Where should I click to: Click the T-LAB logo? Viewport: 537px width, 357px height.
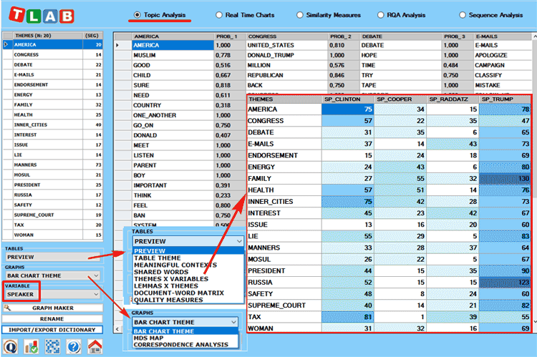click(42, 16)
